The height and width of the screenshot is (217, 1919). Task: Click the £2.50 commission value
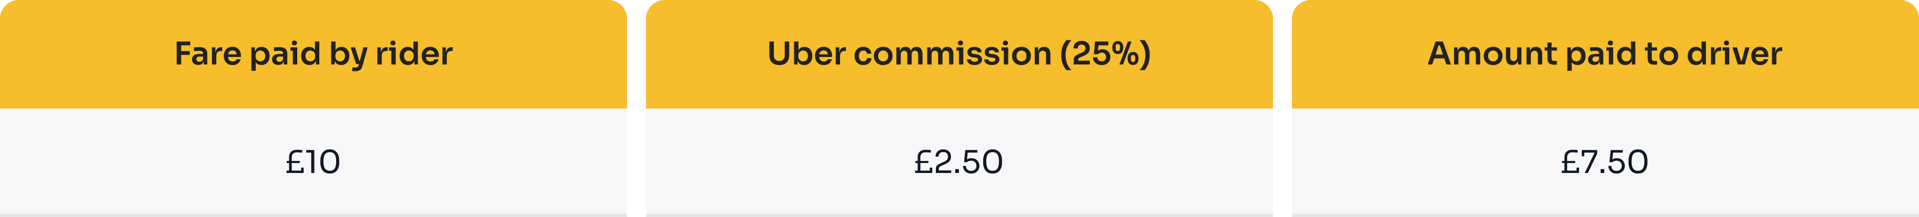coord(959,162)
